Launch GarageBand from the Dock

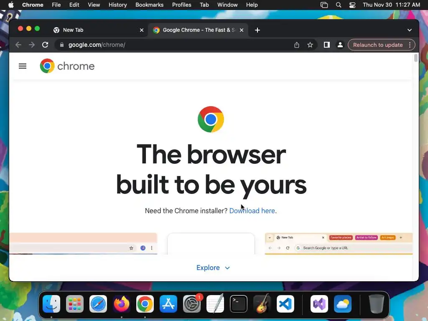[262, 304]
